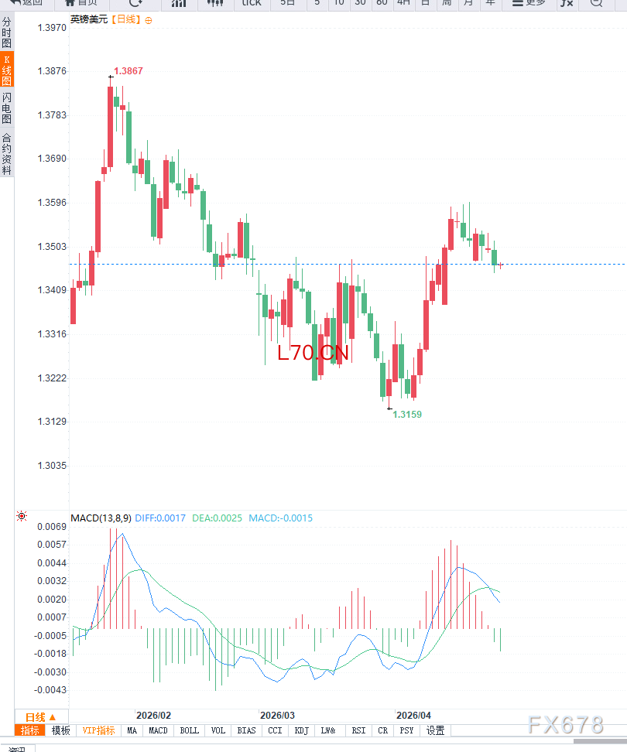Open the fx formula tool
627x752 pixels.
[567, 3]
